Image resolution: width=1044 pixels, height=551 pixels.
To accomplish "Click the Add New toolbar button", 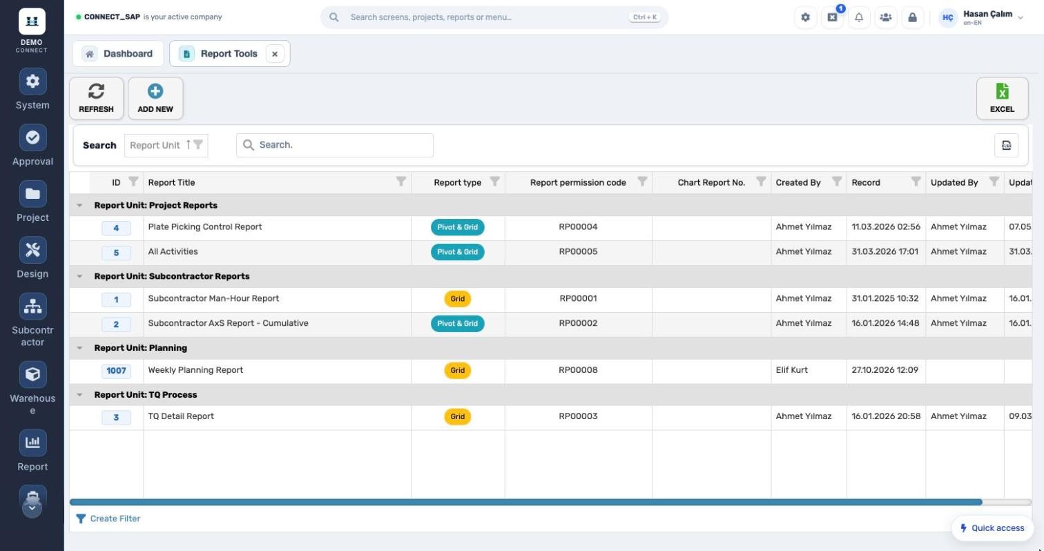I will [155, 98].
